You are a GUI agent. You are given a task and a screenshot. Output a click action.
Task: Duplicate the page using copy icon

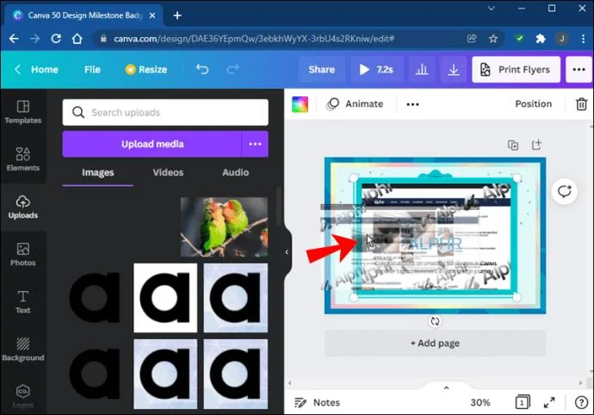pyautogui.click(x=513, y=146)
